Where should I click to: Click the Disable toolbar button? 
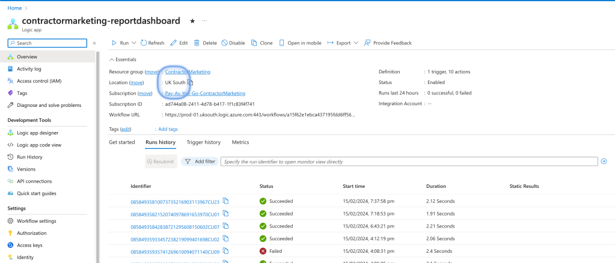[x=233, y=43]
